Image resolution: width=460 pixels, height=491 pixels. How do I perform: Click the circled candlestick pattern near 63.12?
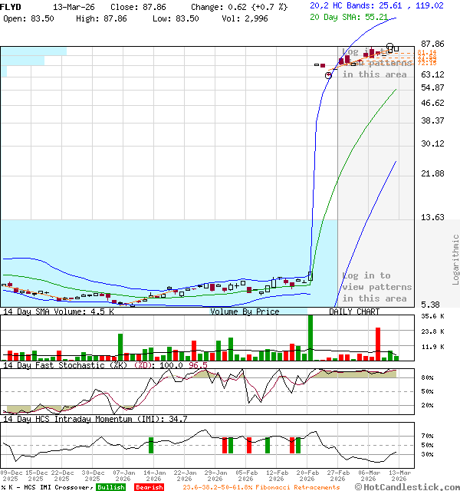(329, 75)
